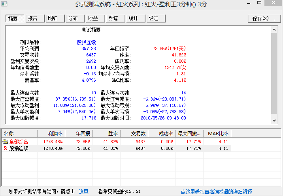Click the app icon in title bar

(x=4, y=4)
